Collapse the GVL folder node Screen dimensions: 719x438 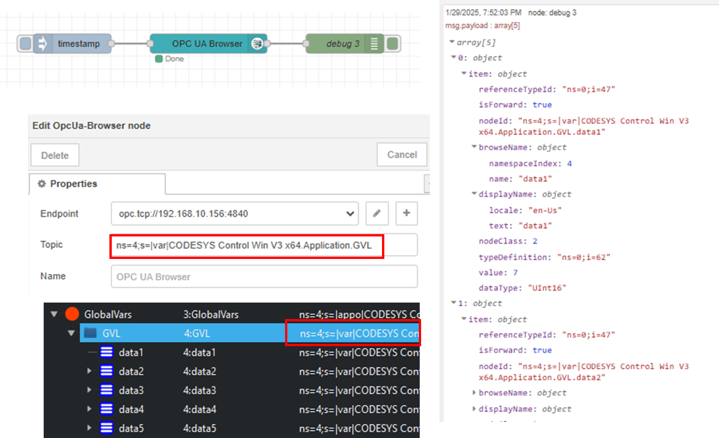(71, 333)
